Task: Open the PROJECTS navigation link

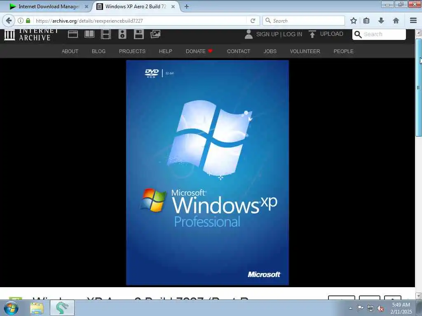Action: tap(132, 51)
